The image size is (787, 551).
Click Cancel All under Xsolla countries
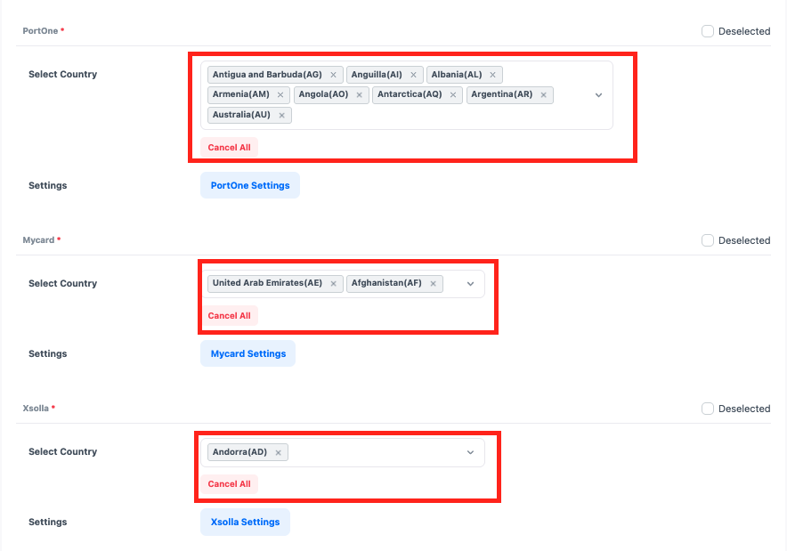229,484
